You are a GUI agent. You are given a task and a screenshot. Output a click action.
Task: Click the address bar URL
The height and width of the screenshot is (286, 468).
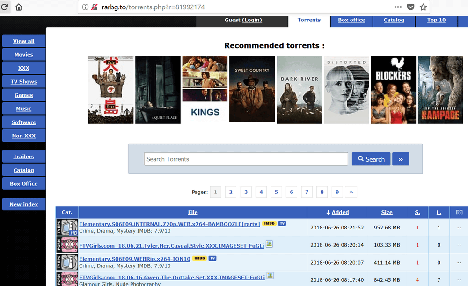coord(154,7)
